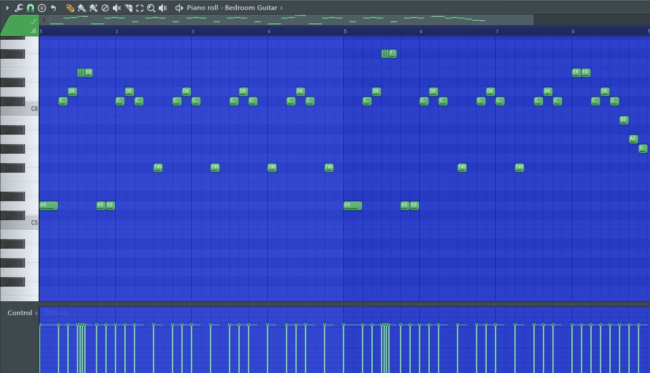This screenshot has height=373, width=650.
Task: Select the first E6 note at bar 8
Action: click(x=576, y=73)
